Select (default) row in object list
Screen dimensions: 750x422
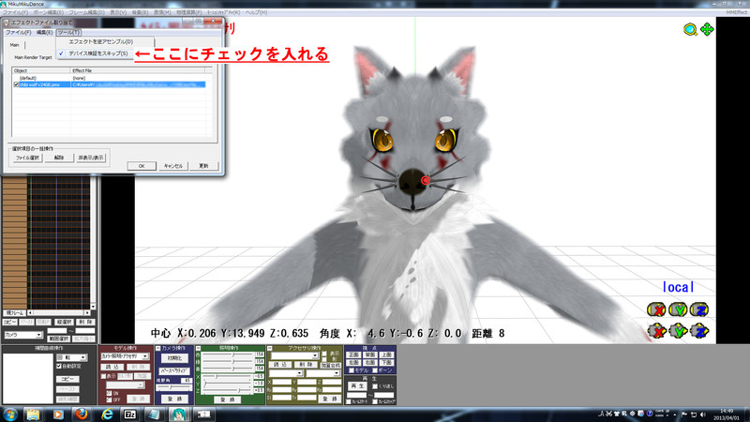coord(110,78)
